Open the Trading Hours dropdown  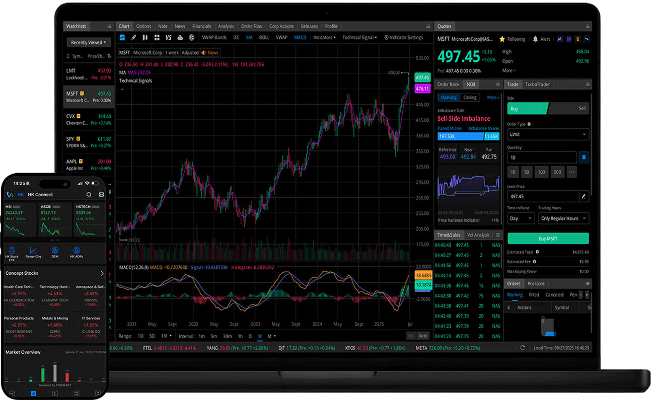point(563,218)
